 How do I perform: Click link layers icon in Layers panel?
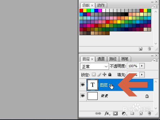98,113
